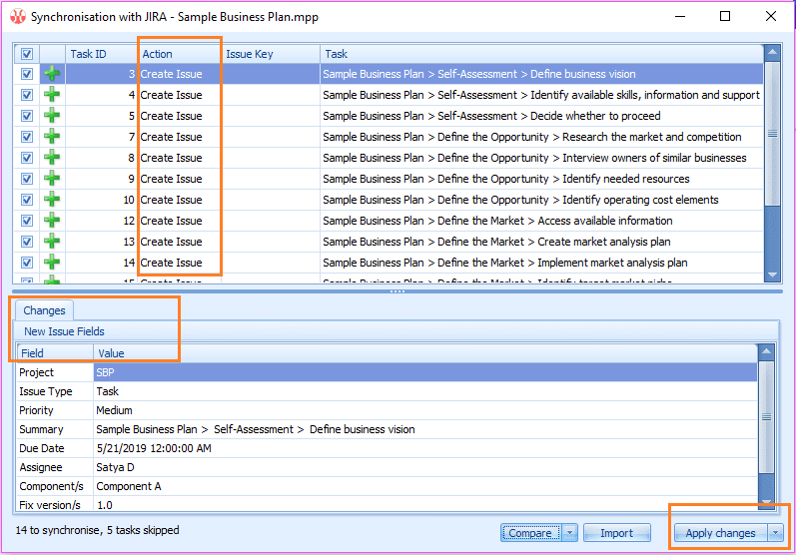Click the fields list scrollbar up arrow
This screenshot has width=796, height=555.
[x=766, y=351]
